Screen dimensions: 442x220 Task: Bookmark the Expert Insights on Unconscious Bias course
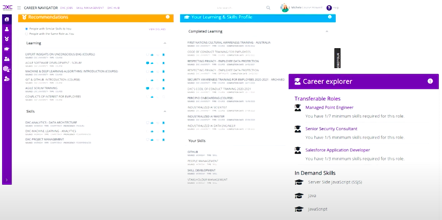(x=163, y=55)
